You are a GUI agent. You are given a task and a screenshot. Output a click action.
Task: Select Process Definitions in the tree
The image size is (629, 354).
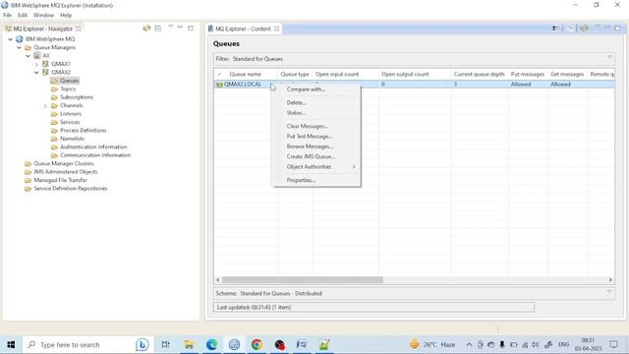coord(83,131)
